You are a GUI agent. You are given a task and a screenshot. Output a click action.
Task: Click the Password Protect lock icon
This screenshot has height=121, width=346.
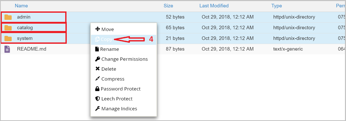click(97, 89)
